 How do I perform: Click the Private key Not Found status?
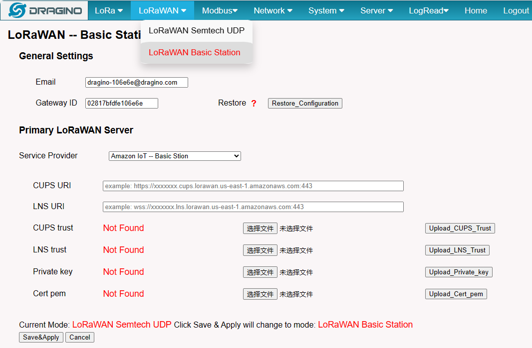123,272
